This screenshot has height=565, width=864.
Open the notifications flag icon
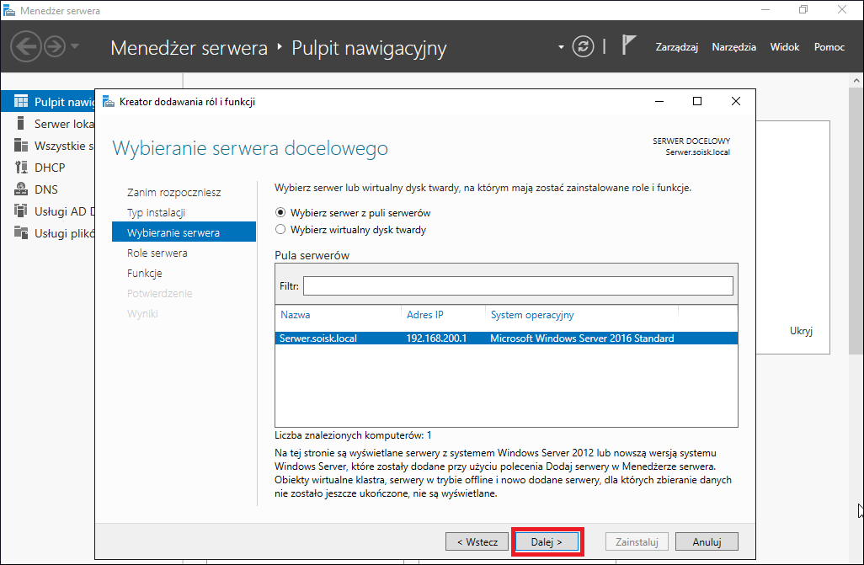click(629, 45)
